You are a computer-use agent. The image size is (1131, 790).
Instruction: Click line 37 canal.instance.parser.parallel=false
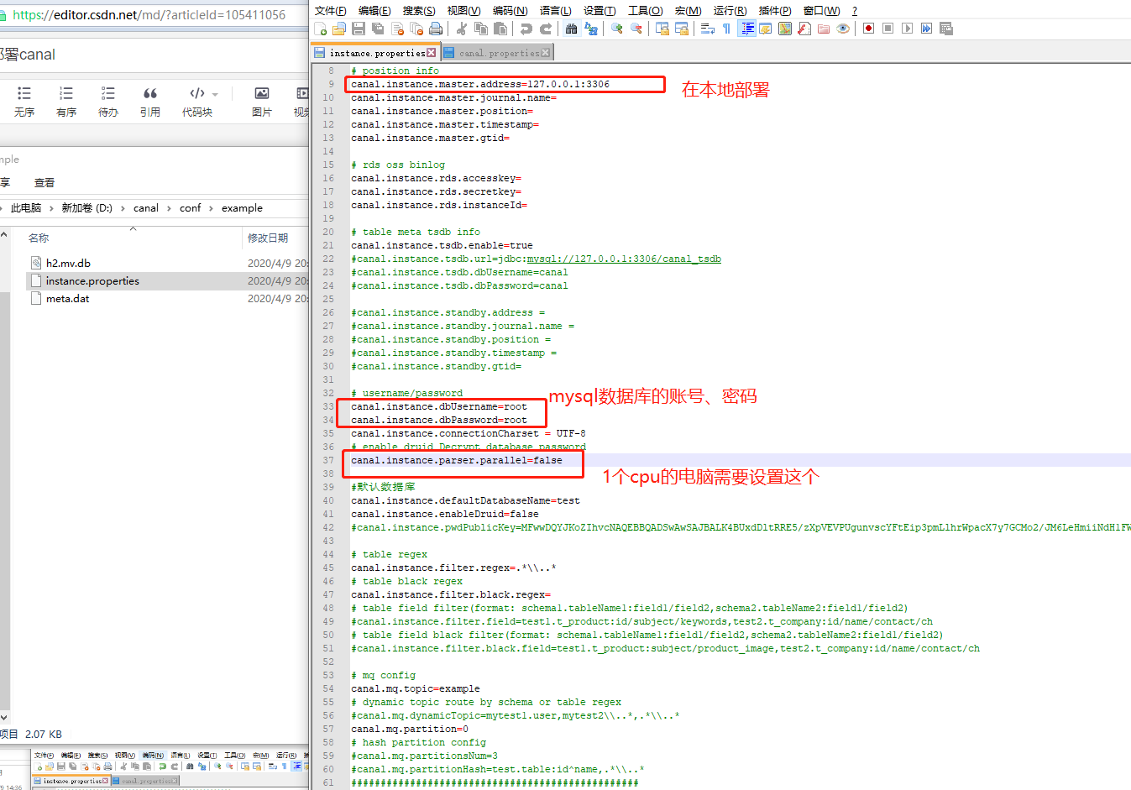[457, 460]
